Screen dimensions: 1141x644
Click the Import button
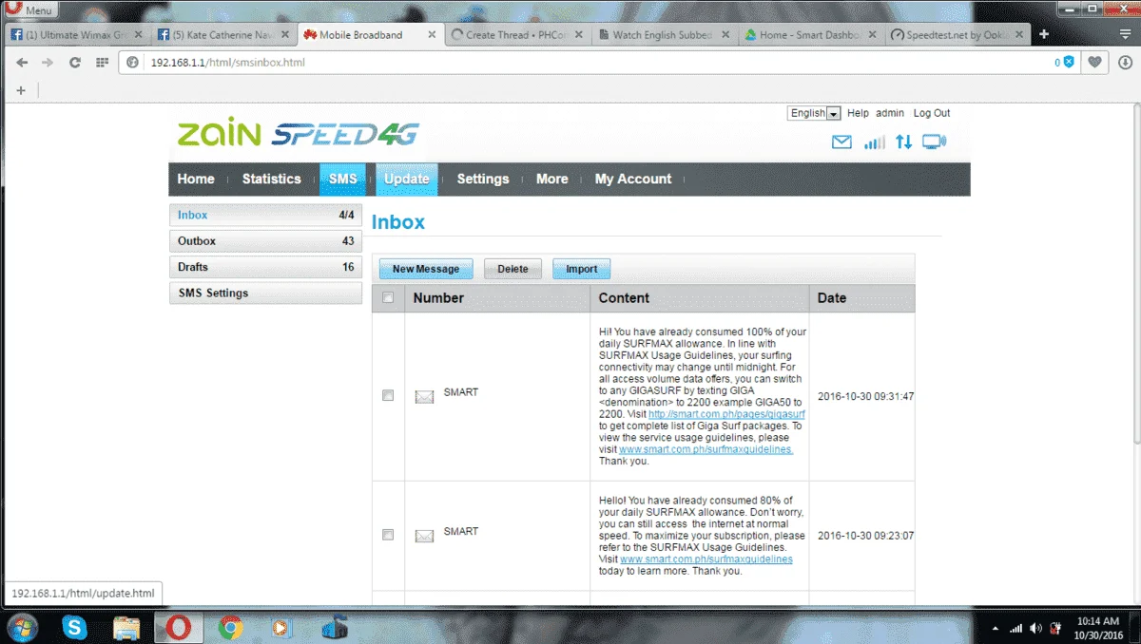[x=582, y=269]
